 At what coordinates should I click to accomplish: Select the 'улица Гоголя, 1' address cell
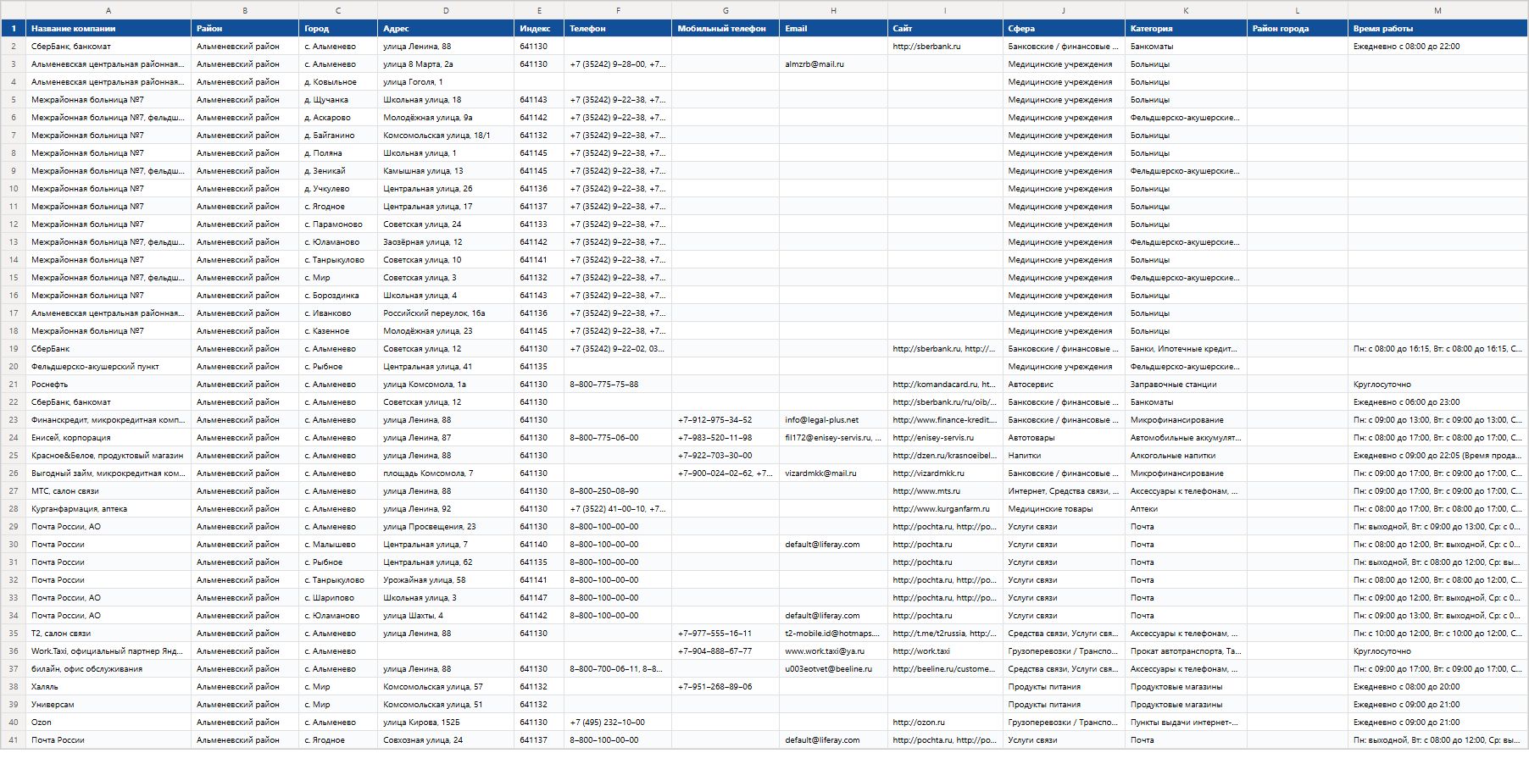click(x=446, y=82)
